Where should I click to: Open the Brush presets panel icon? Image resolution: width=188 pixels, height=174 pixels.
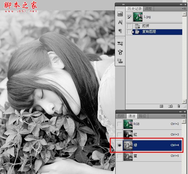click(x=120, y=43)
